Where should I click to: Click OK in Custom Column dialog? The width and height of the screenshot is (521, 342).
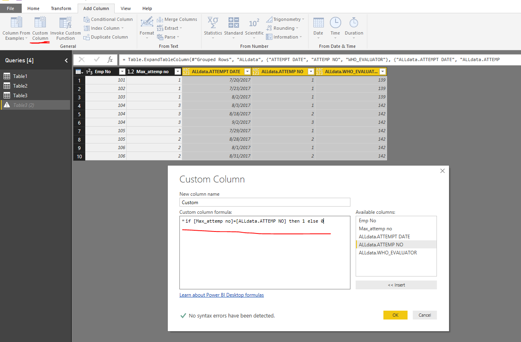click(395, 315)
